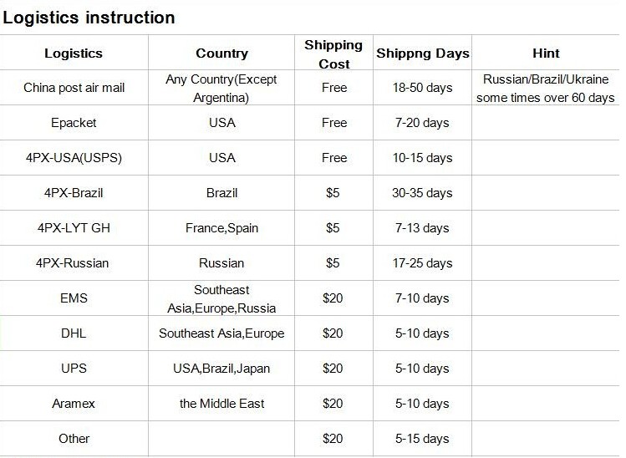Click the Logistics instruction title
The height and width of the screenshot is (458, 626).
pos(88,17)
